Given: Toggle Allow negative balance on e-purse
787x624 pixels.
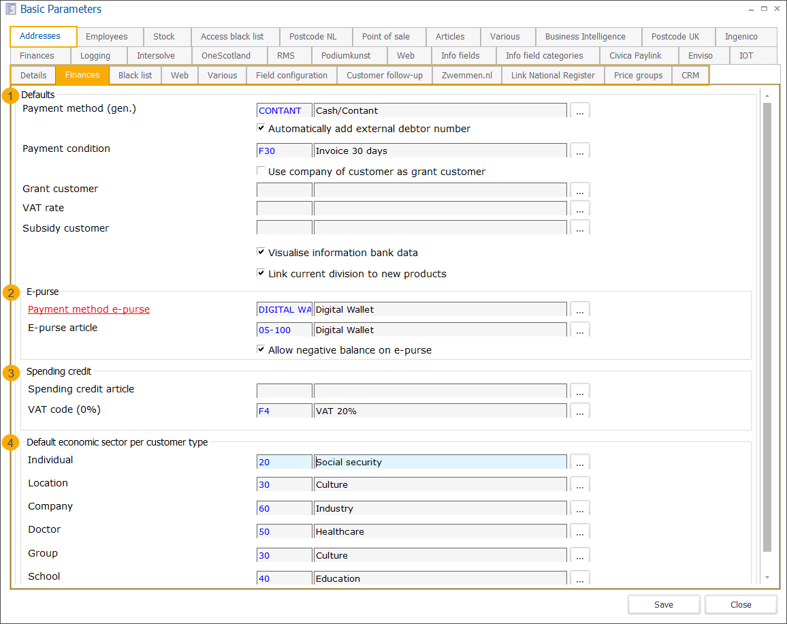Looking at the screenshot, I should click(x=261, y=349).
